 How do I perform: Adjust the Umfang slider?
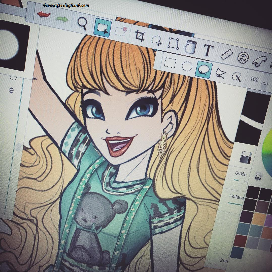[x=235, y=204]
